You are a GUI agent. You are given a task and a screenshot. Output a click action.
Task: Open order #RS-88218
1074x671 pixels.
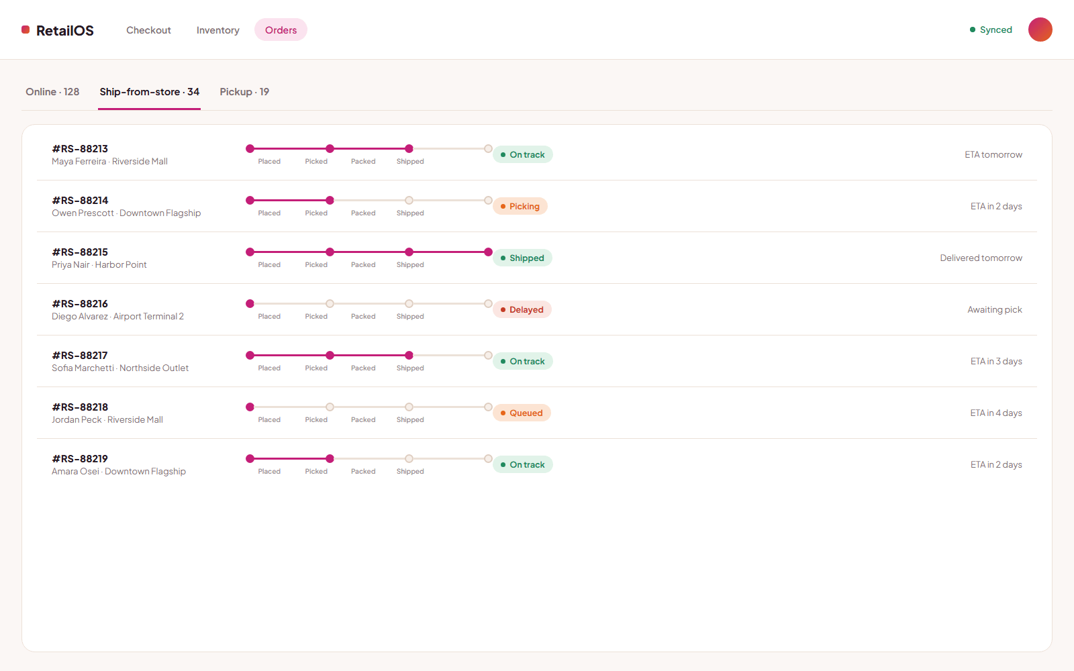[537, 413]
